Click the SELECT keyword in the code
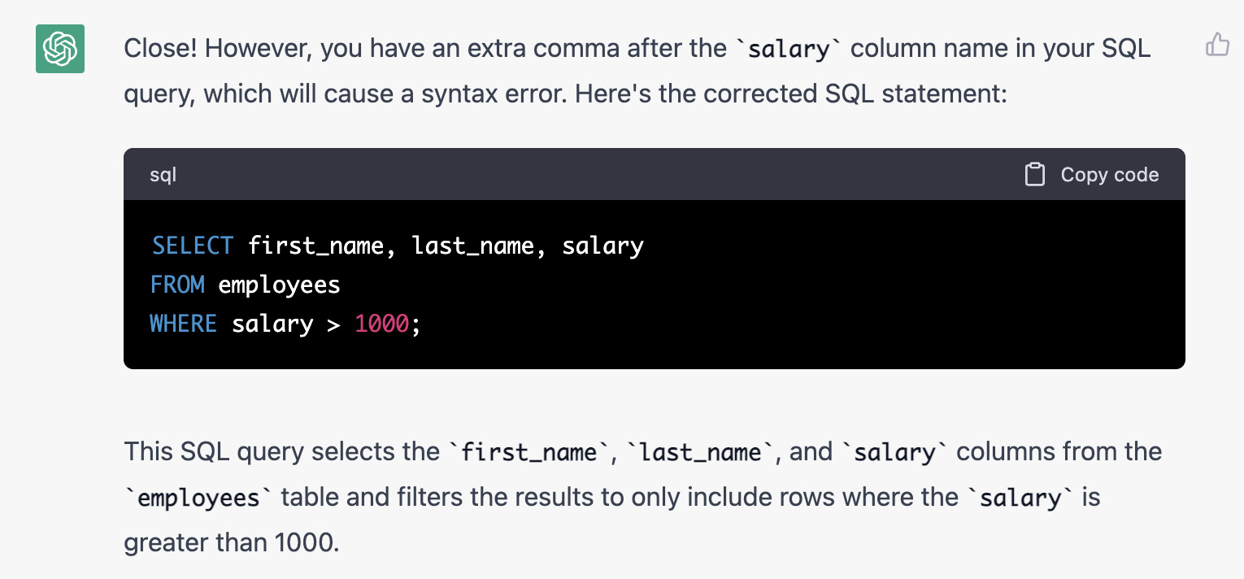This screenshot has width=1244, height=579. (x=193, y=246)
